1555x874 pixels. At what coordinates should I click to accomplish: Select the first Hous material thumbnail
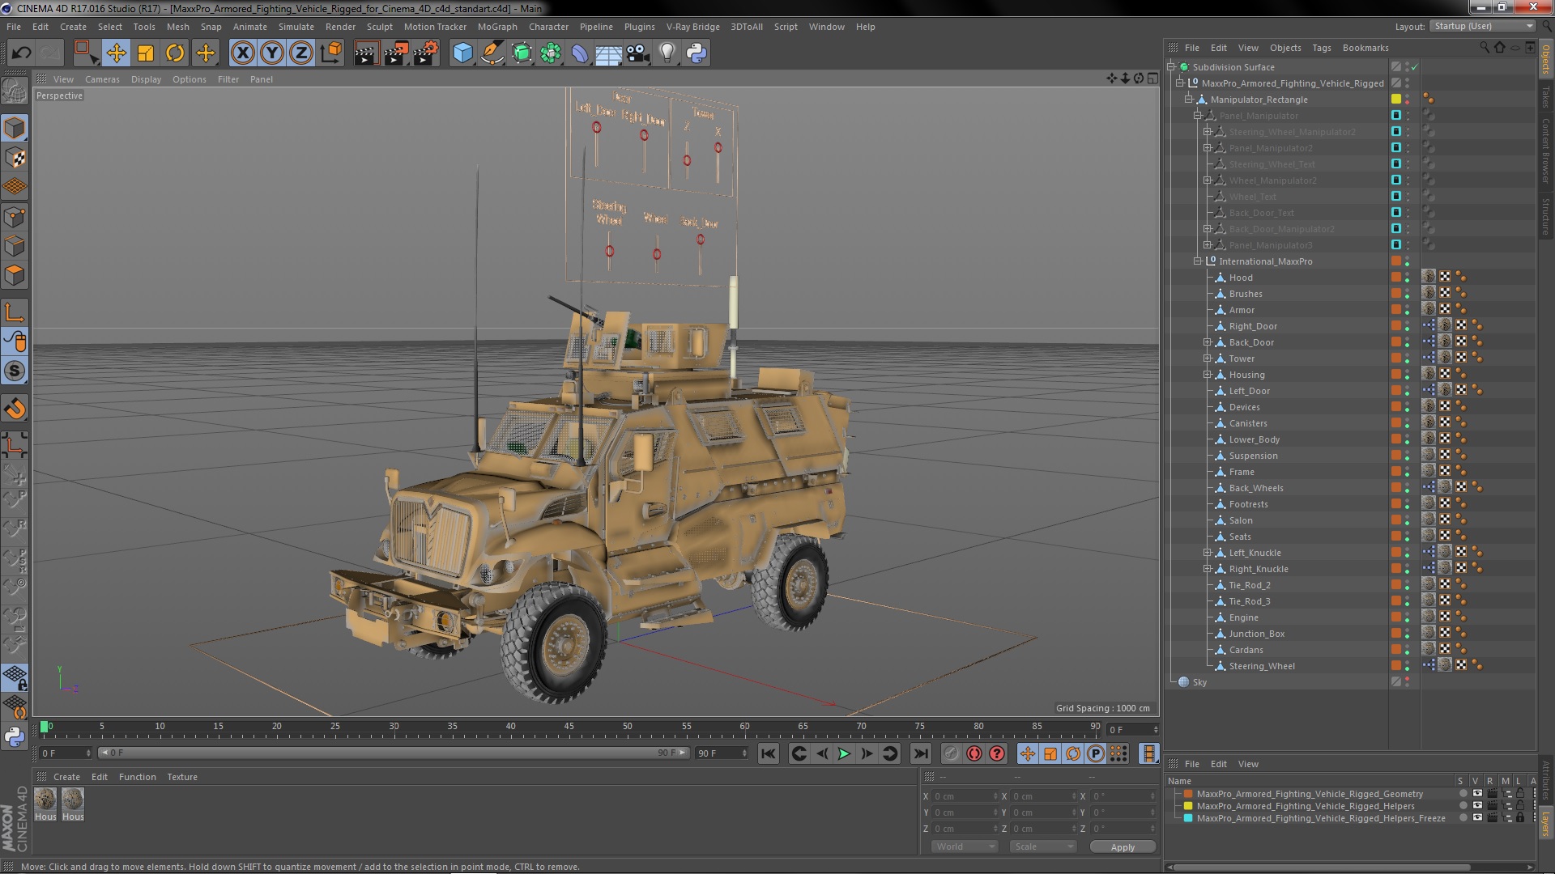(x=45, y=804)
